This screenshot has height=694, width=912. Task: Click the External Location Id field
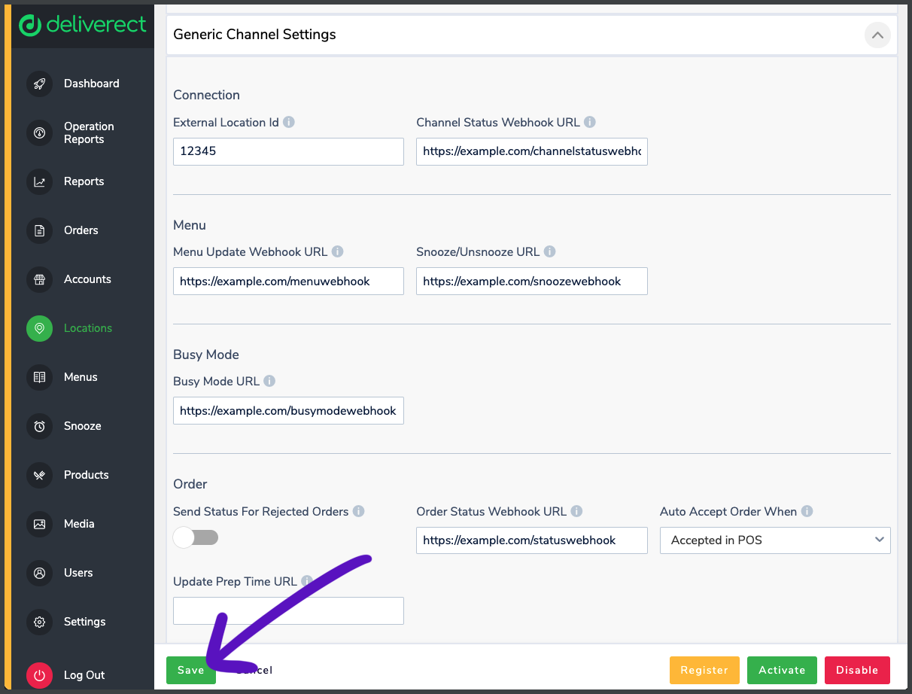coord(288,151)
